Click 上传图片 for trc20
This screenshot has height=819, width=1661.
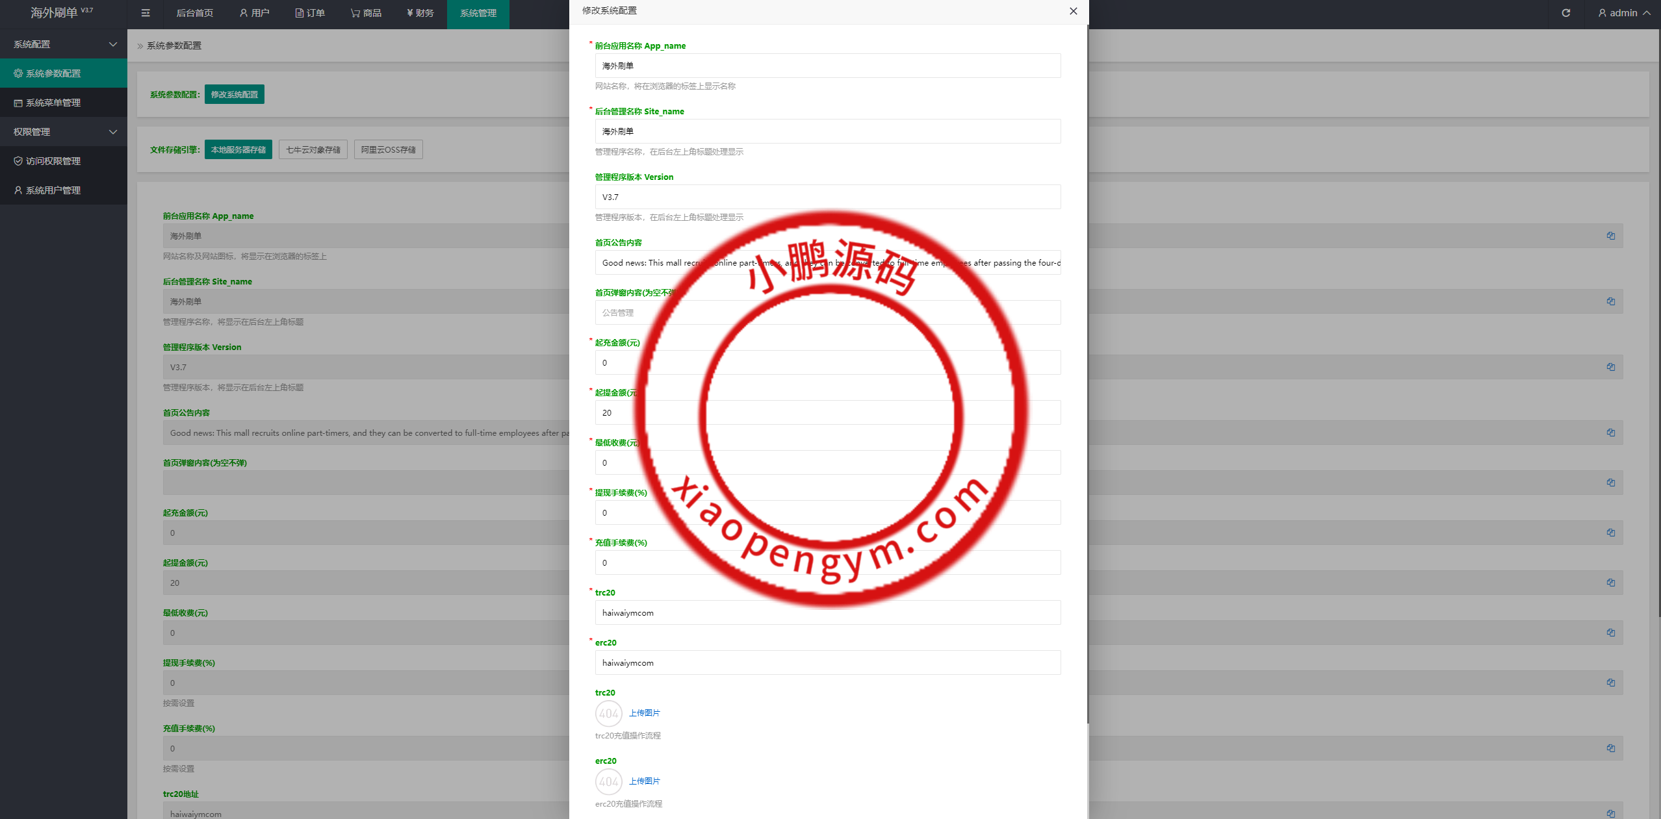click(x=645, y=713)
